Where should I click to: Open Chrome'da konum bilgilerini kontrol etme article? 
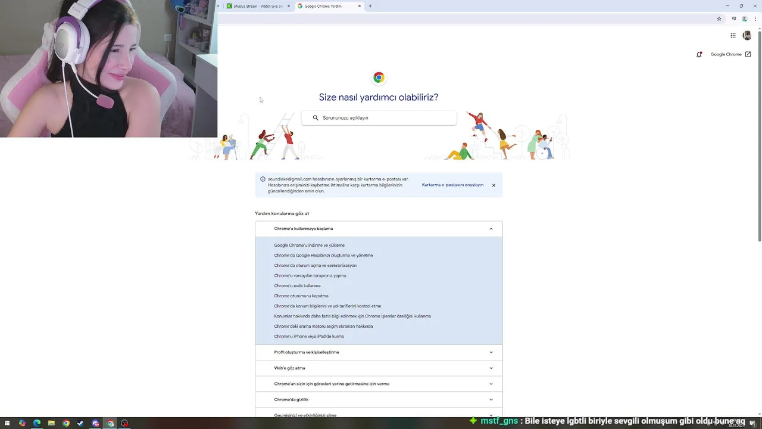click(327, 306)
